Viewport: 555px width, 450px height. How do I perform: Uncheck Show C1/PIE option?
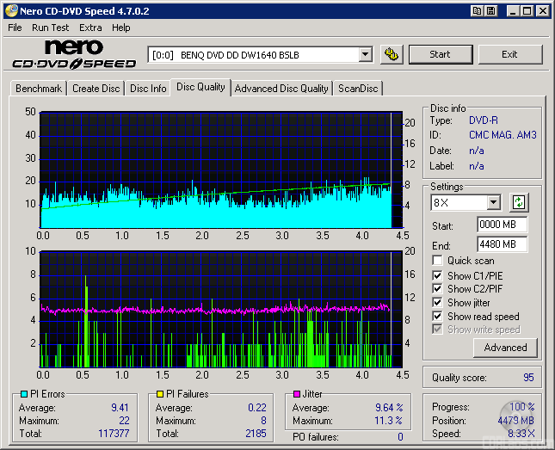[438, 275]
